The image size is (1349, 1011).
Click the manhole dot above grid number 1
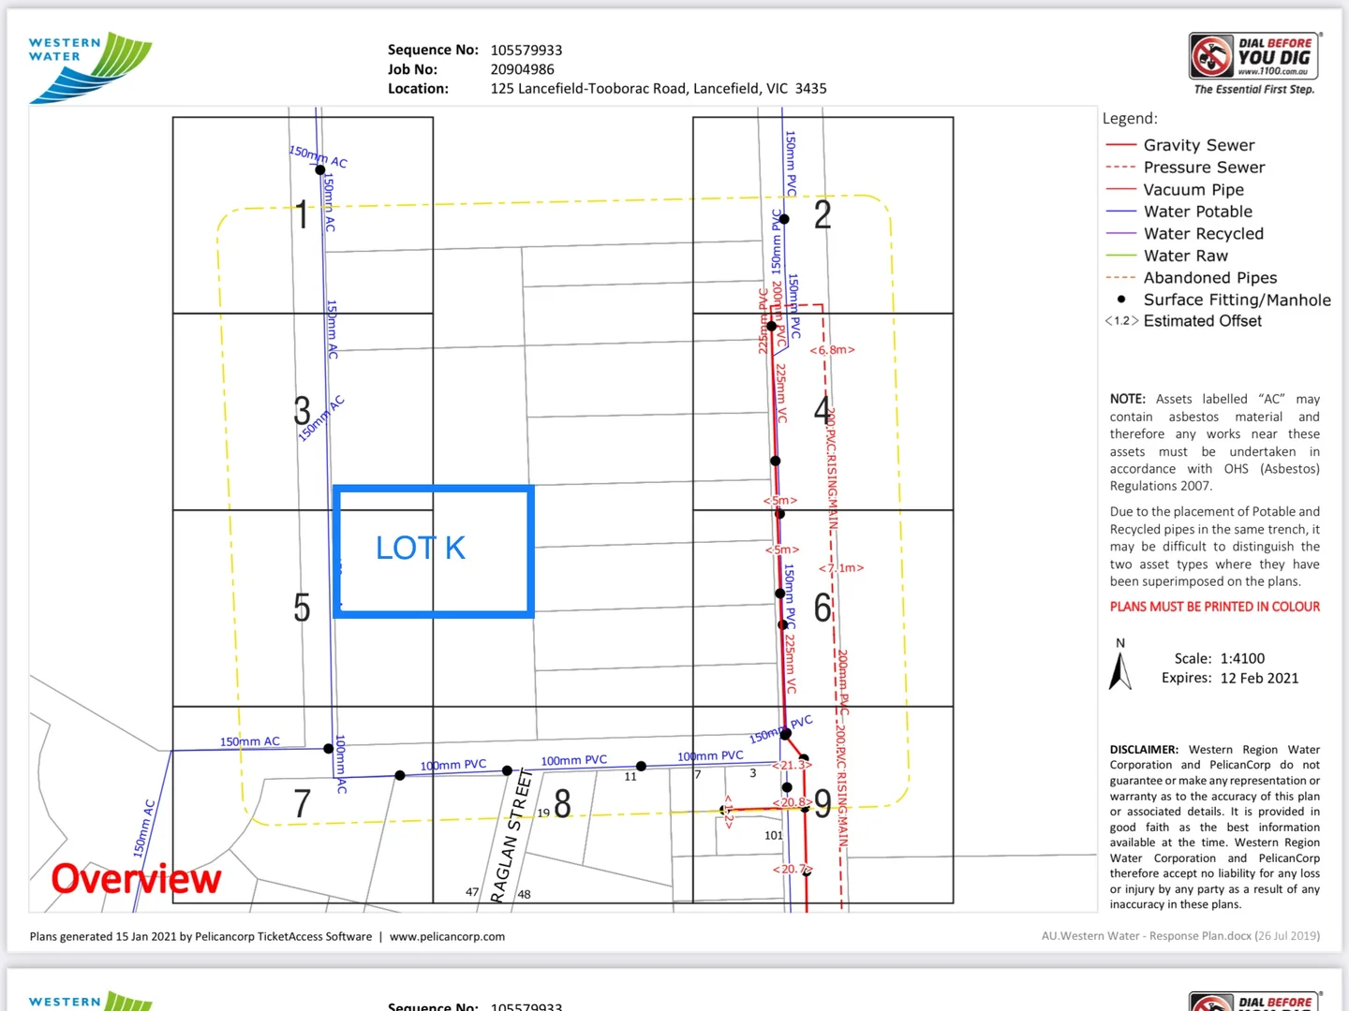(x=320, y=170)
